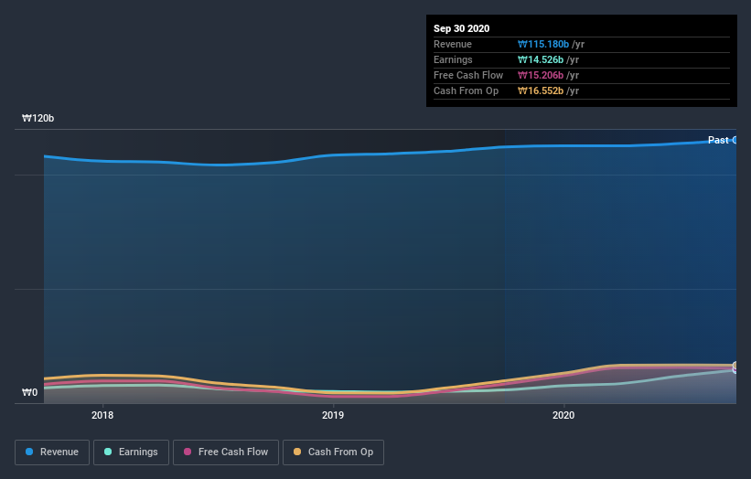Click the ₩0 y-axis label
Image resolution: width=751 pixels, height=479 pixels.
pos(29,392)
